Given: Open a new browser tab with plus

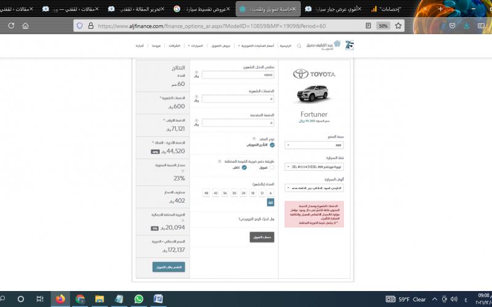Looking at the screenshot, I should point(440,9).
